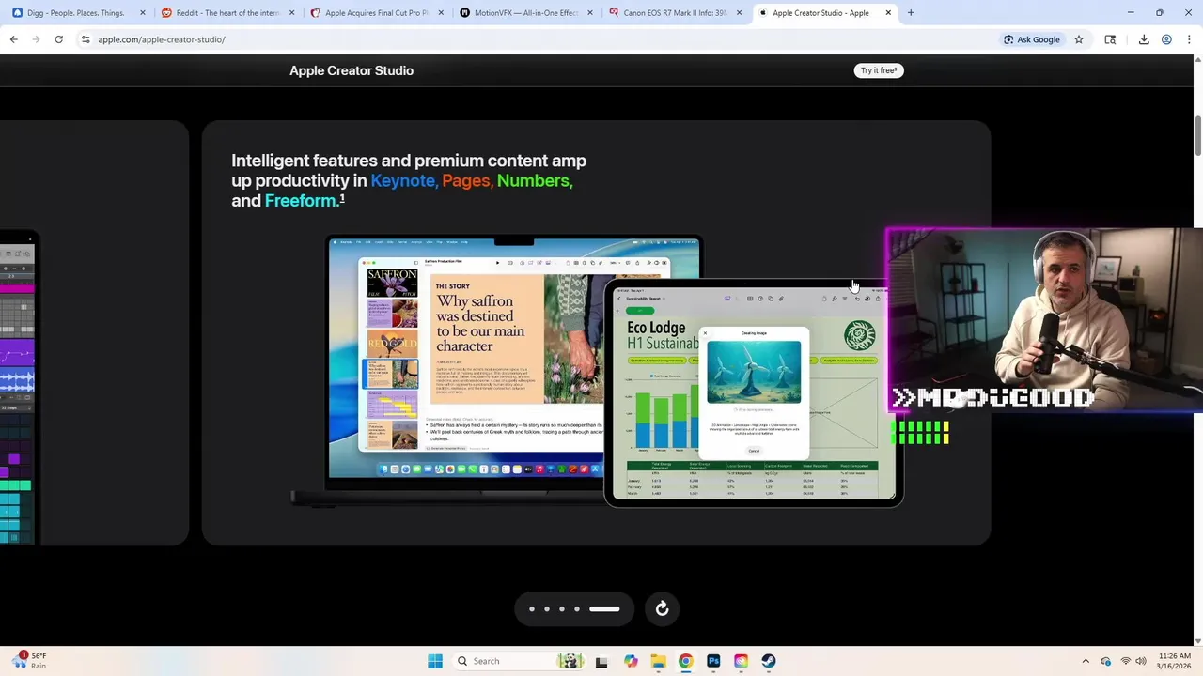The width and height of the screenshot is (1203, 676).
Task: Show hidden system tray icons
Action: point(1086,661)
